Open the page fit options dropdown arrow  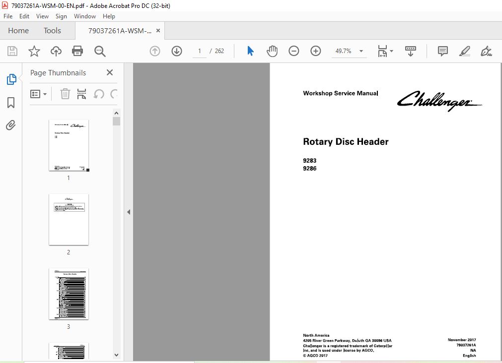[392, 51]
